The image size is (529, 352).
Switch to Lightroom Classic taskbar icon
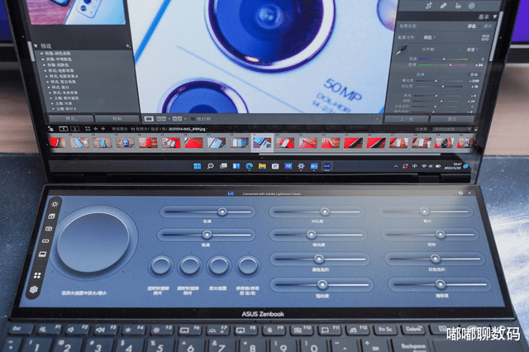point(327,166)
